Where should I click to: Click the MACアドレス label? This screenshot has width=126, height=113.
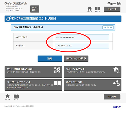[x=21, y=37]
